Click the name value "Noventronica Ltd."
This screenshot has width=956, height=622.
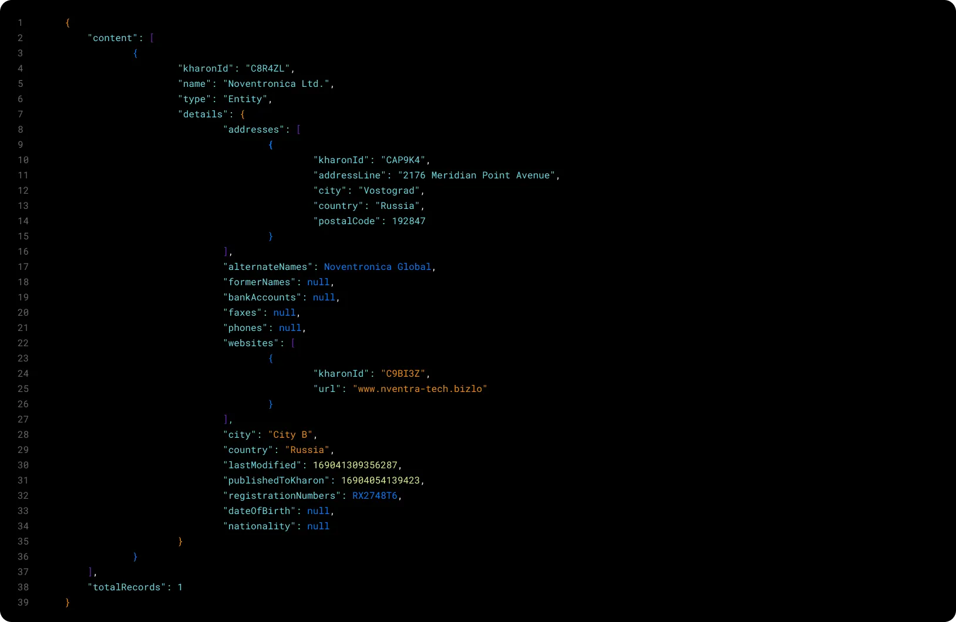click(276, 84)
